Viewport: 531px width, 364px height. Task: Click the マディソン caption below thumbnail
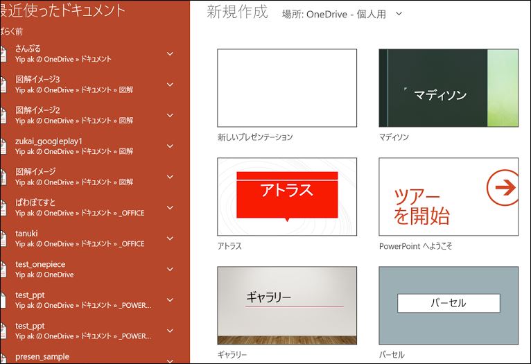point(394,137)
